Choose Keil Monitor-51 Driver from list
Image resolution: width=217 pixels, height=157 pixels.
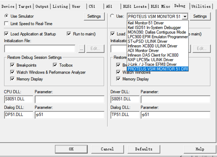pyautogui.click(x=158, y=23)
